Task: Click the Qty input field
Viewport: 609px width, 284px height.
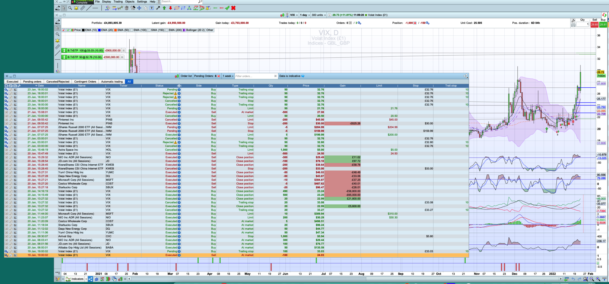Action: [x=583, y=25]
